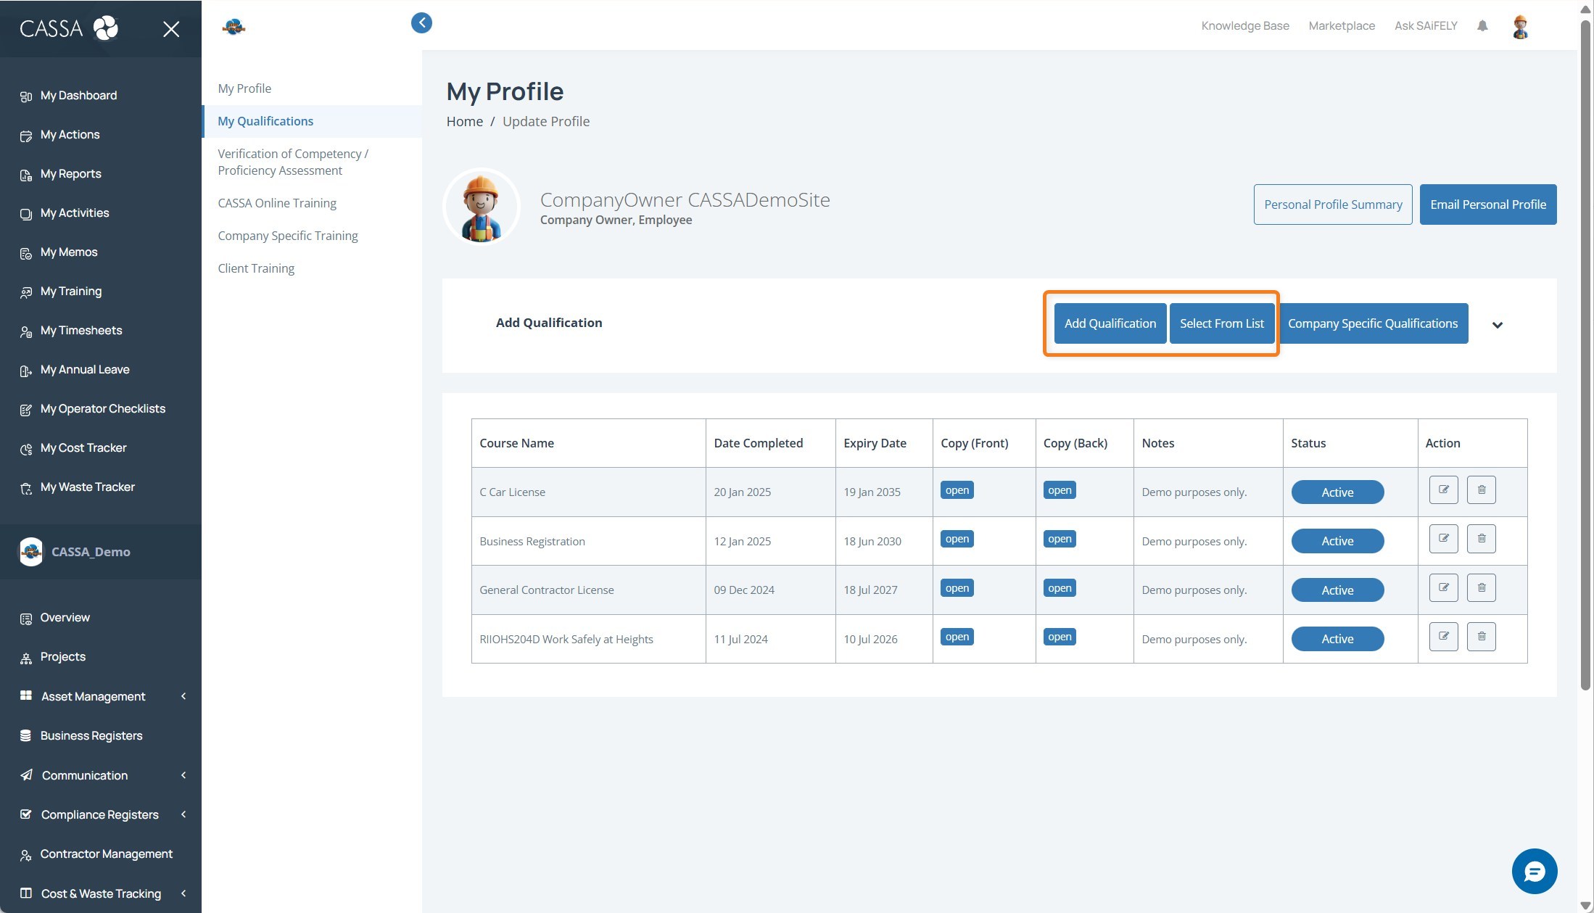The height and width of the screenshot is (913, 1594).
Task: Edit the C Car License row
Action: [1443, 490]
